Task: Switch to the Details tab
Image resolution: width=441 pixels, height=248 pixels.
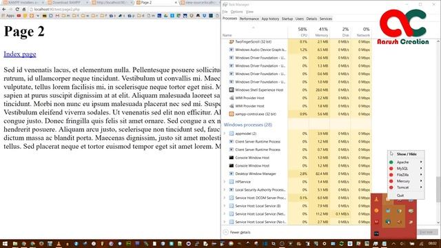Action: 311,19
